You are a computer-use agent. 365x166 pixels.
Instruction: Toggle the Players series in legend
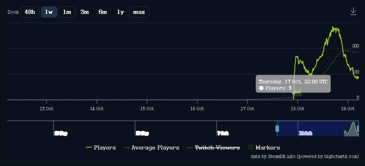(x=101, y=148)
